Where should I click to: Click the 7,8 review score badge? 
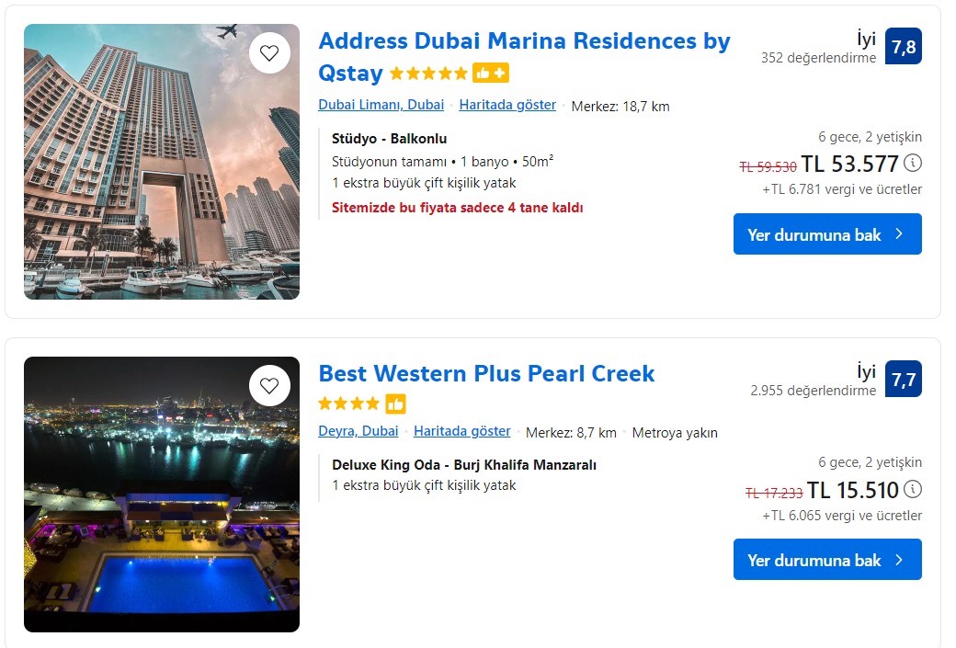(x=903, y=47)
